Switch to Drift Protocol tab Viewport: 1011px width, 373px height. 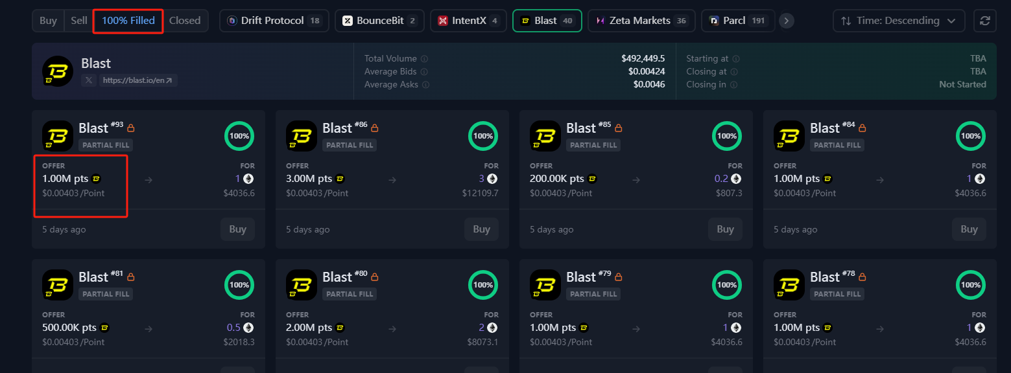[x=274, y=21]
